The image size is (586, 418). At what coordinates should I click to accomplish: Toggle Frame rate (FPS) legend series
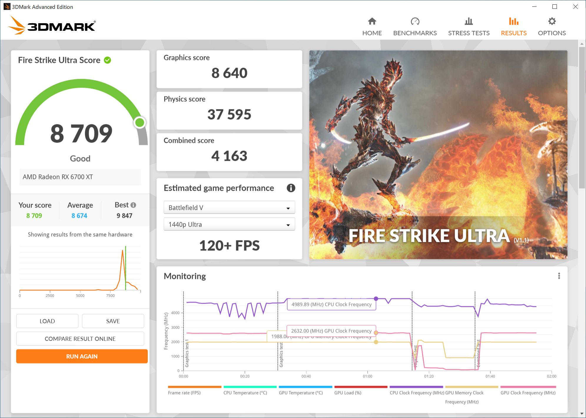coord(184,393)
